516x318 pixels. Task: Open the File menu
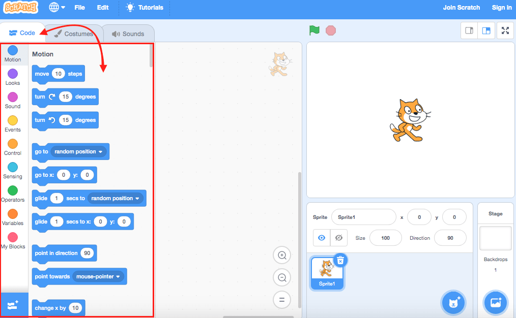pyautogui.click(x=79, y=7)
